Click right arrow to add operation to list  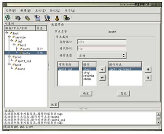(x=102, y=69)
